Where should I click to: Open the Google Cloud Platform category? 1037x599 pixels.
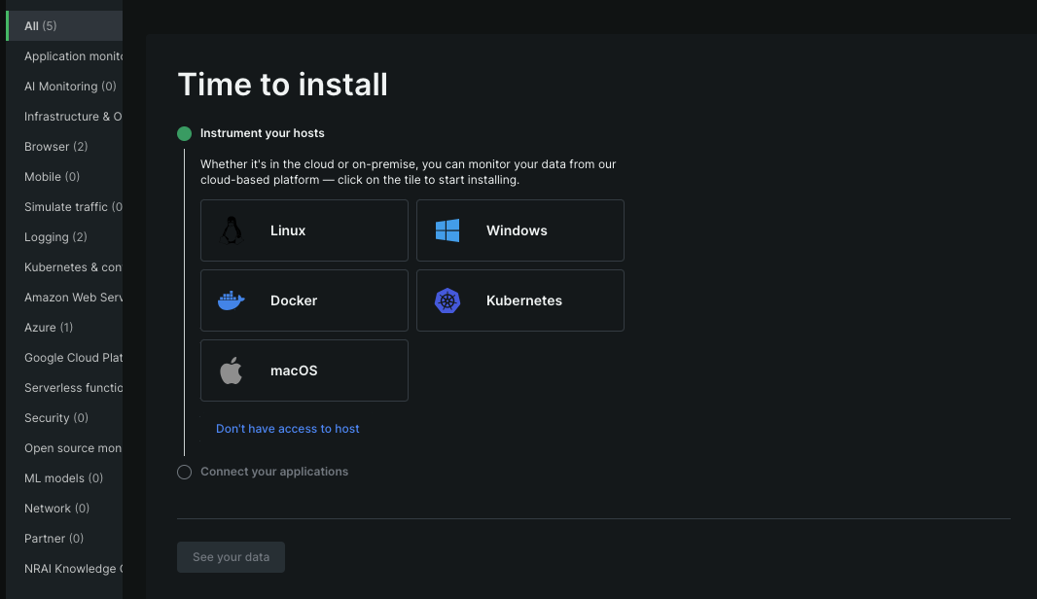pyautogui.click(x=65, y=358)
